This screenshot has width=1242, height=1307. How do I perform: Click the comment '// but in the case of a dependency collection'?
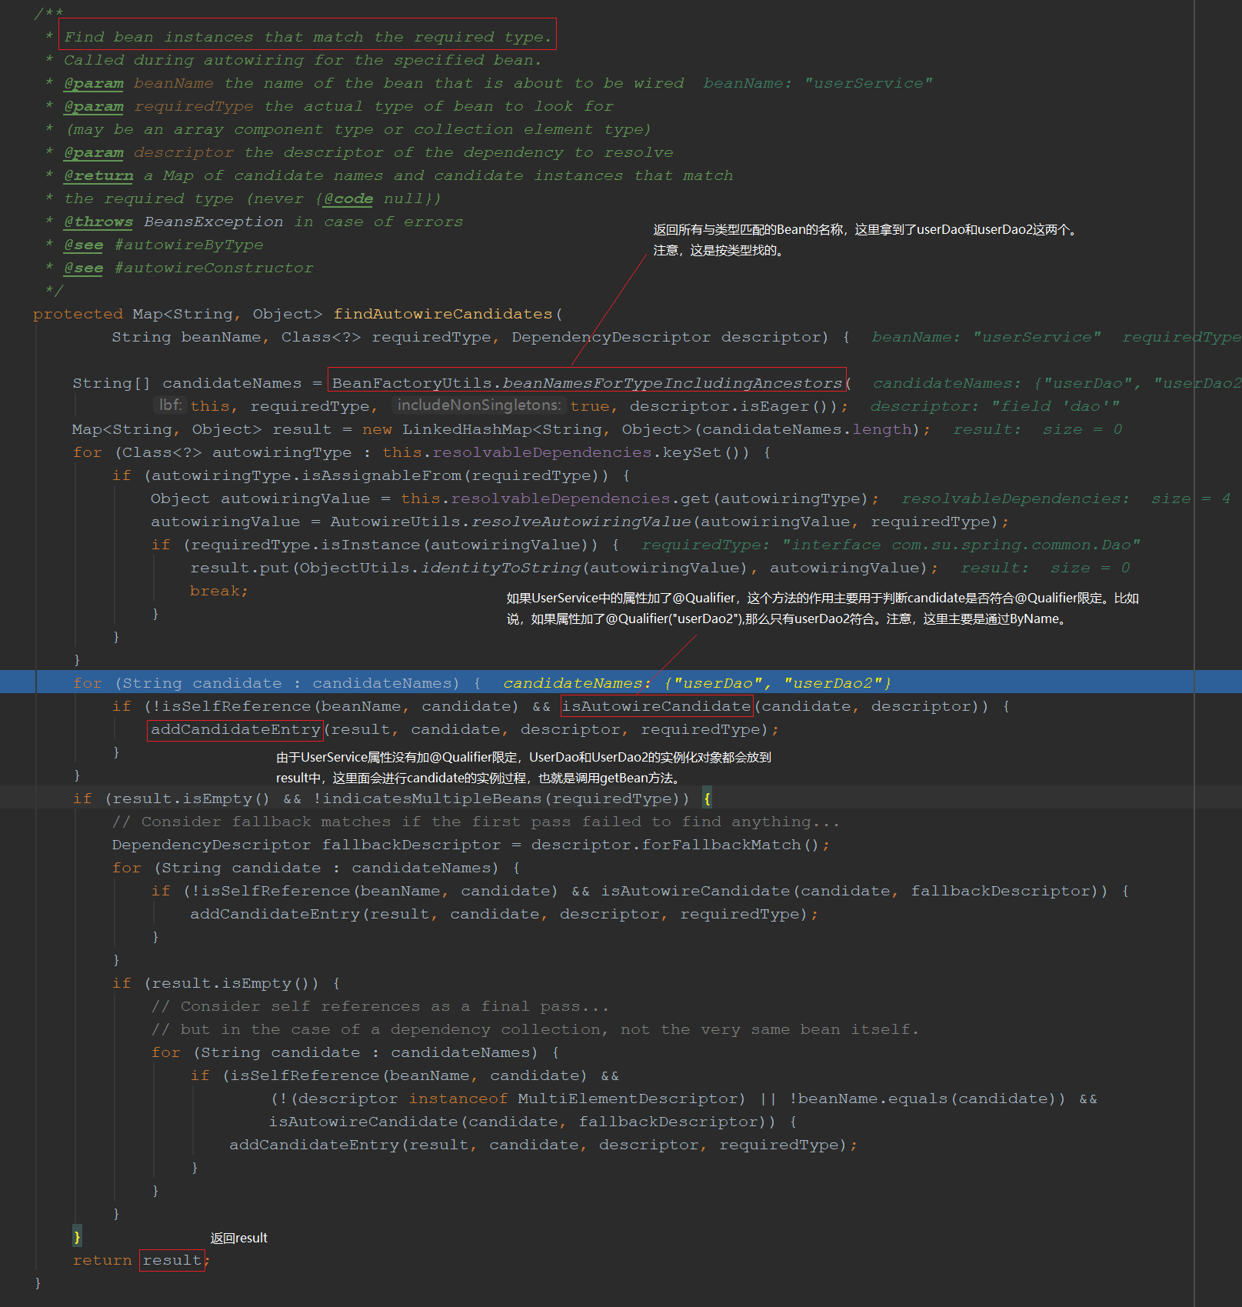pos(535,1029)
